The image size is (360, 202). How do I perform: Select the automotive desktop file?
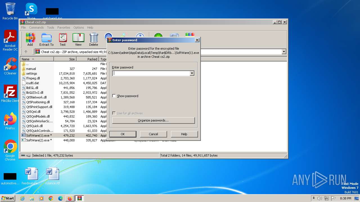tap(10, 178)
